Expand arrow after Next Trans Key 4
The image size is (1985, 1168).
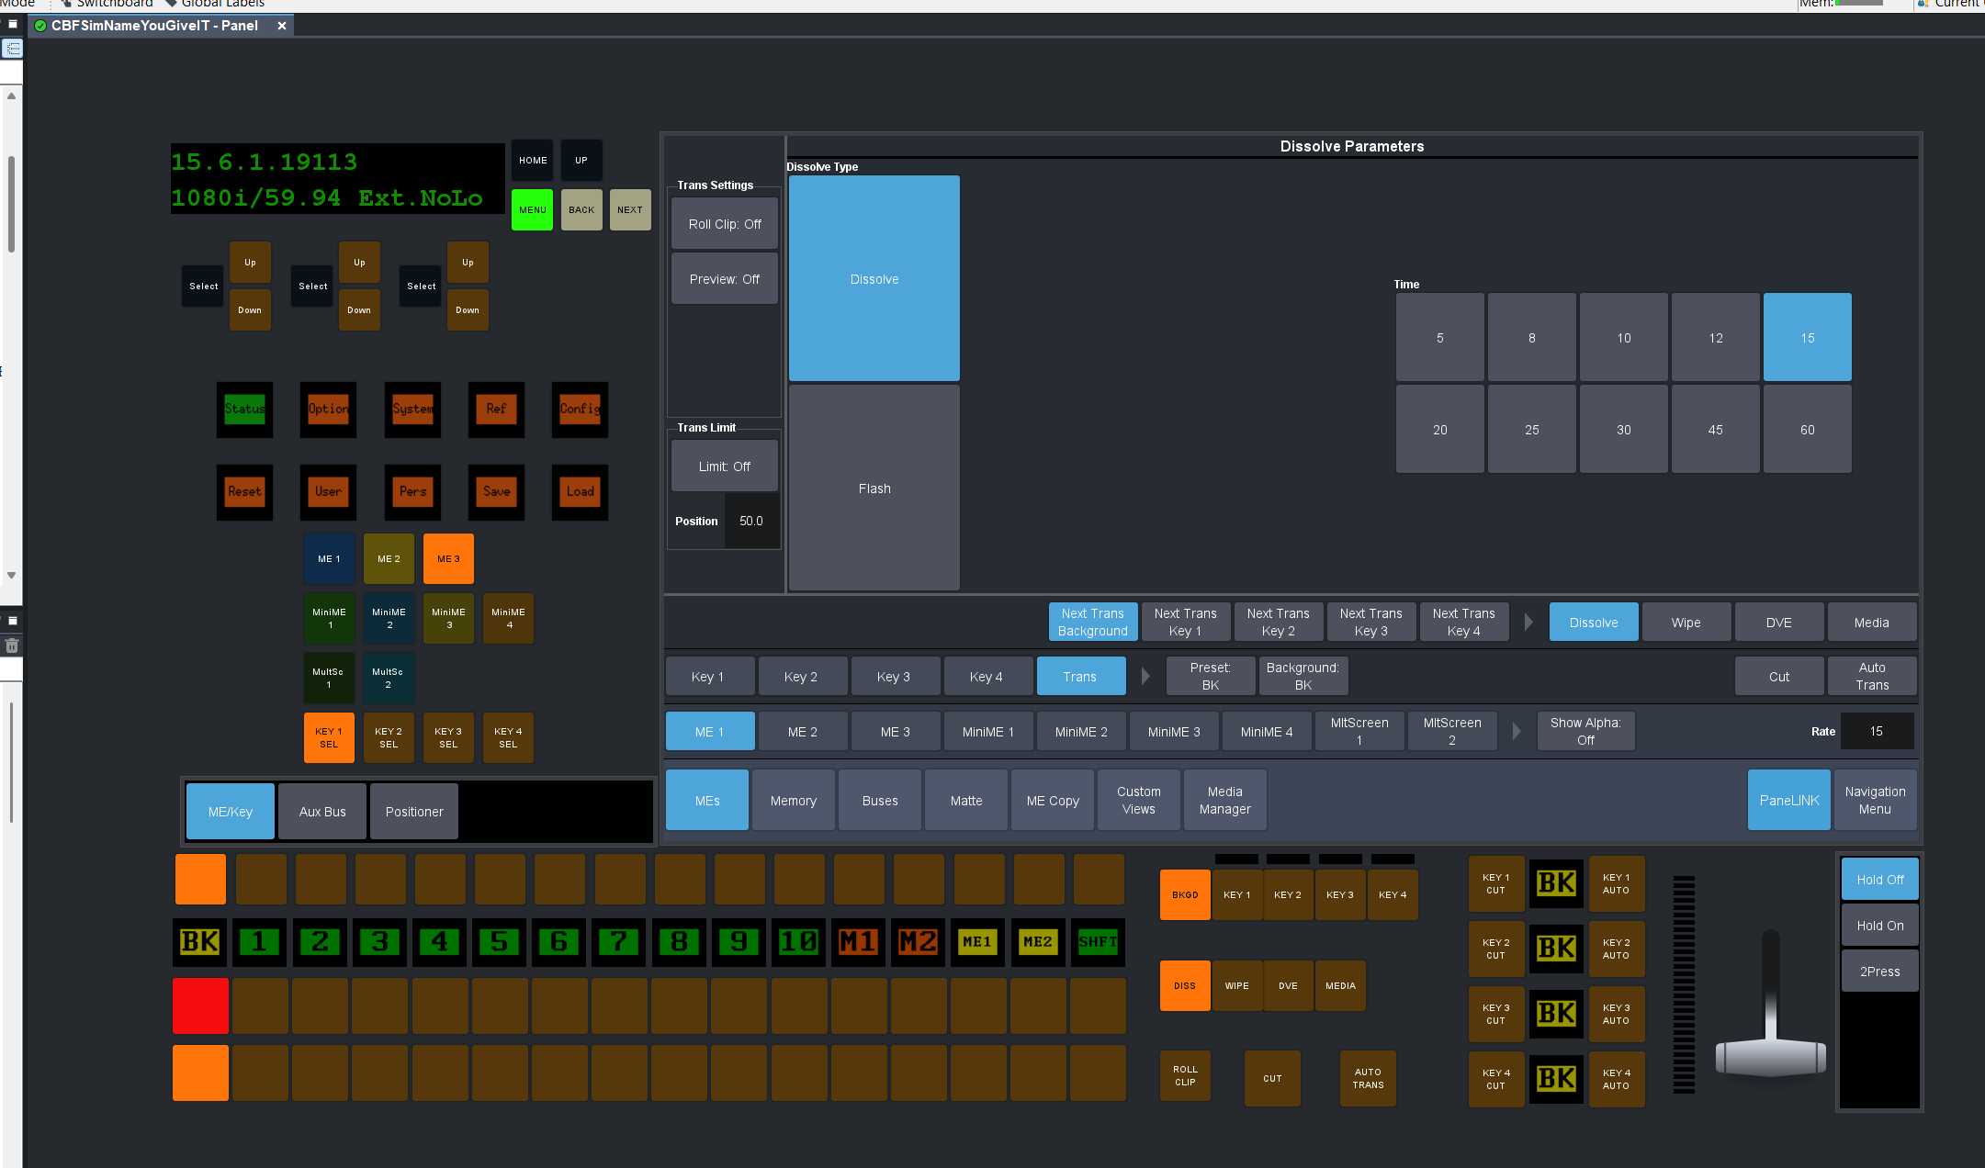[1528, 623]
